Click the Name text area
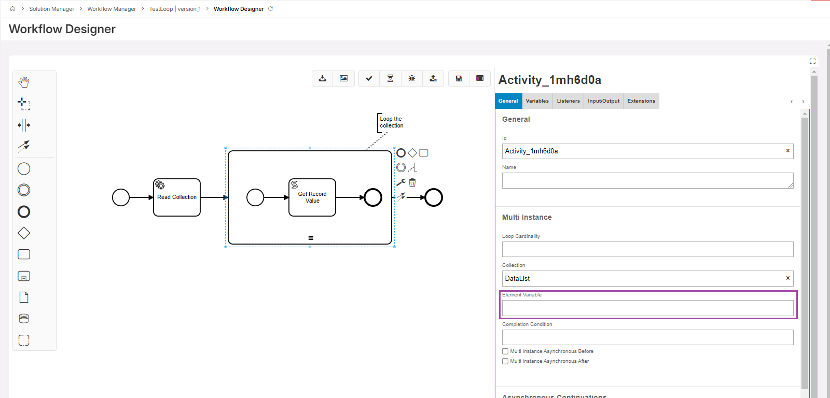This screenshot has width=830, height=398. (648, 180)
